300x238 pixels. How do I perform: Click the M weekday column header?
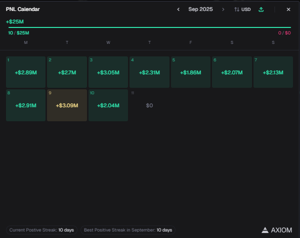tap(26, 42)
